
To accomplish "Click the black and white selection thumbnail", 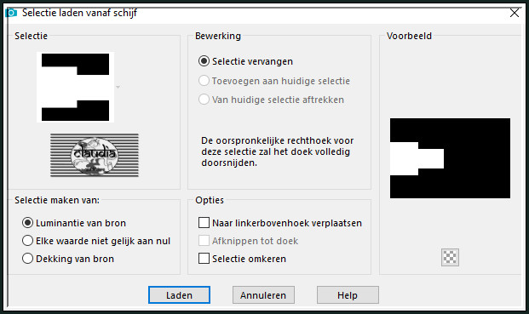I will click(75, 87).
